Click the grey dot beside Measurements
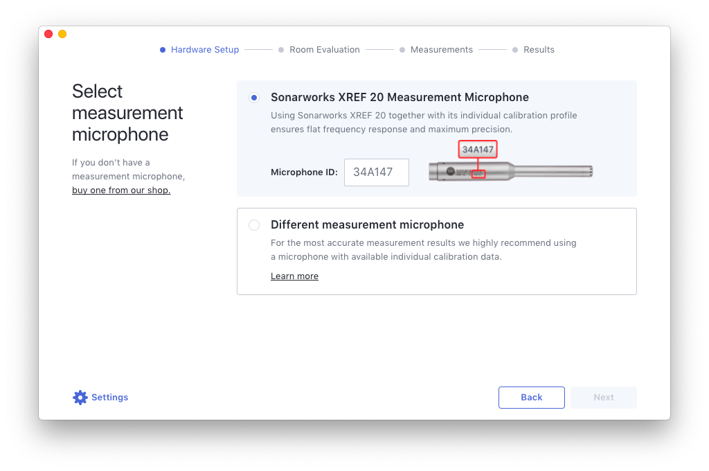709x471 pixels. tap(402, 50)
